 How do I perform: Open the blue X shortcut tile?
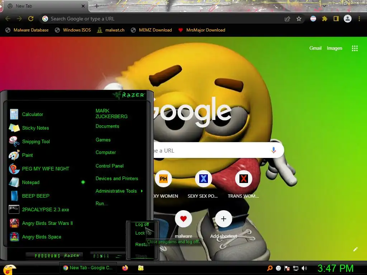point(204,179)
